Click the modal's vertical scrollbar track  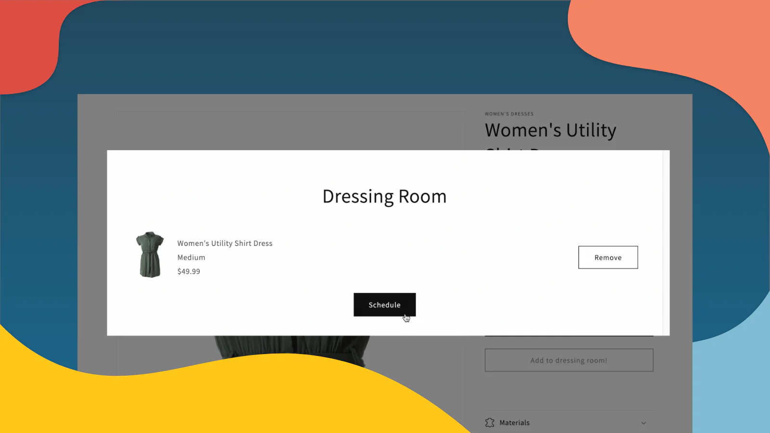(666, 243)
